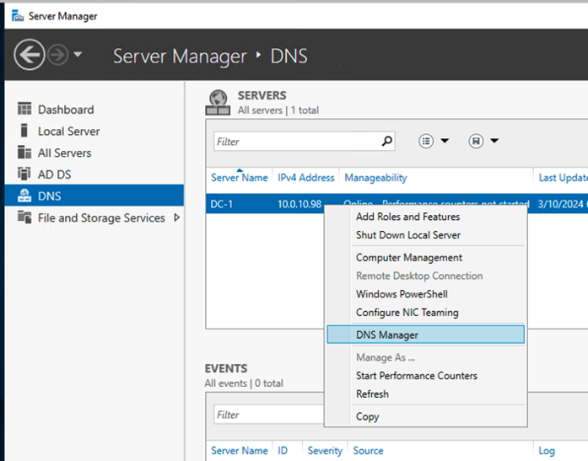Open the navigation history dropdown arrow
The width and height of the screenshot is (588, 461).
78,56
